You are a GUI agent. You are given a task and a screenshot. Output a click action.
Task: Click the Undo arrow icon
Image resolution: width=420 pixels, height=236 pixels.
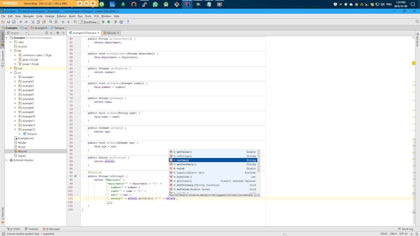[21, 22]
